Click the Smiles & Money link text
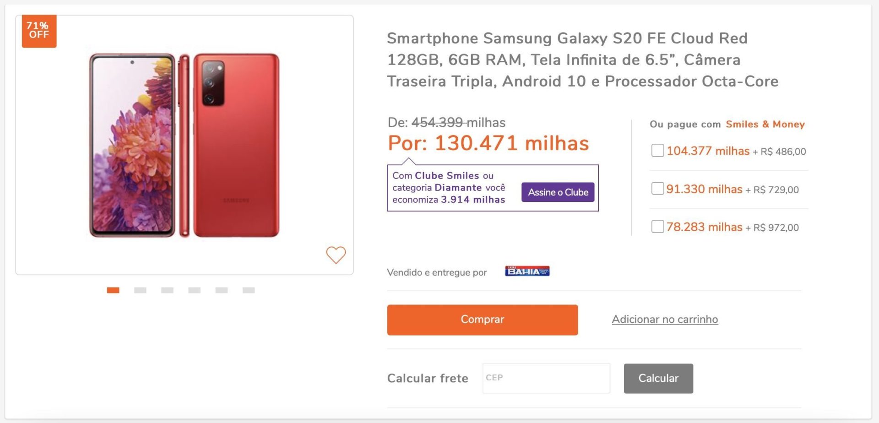 pos(765,124)
